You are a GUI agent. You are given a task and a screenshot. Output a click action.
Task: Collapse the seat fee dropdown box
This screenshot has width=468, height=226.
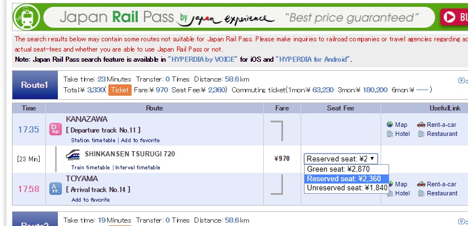point(341,159)
